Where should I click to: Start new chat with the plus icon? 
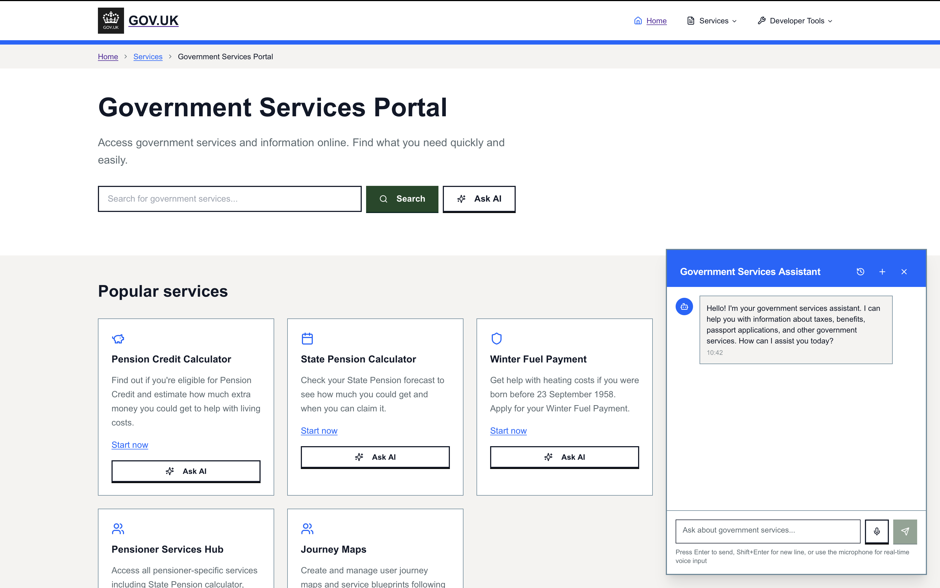(882, 272)
